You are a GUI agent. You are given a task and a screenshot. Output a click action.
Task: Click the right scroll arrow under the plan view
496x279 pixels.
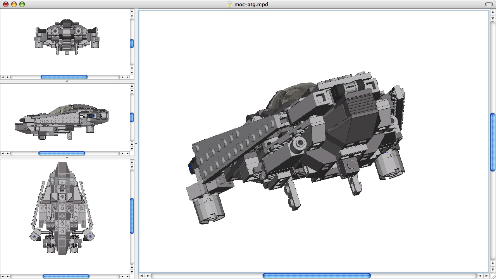click(x=127, y=276)
